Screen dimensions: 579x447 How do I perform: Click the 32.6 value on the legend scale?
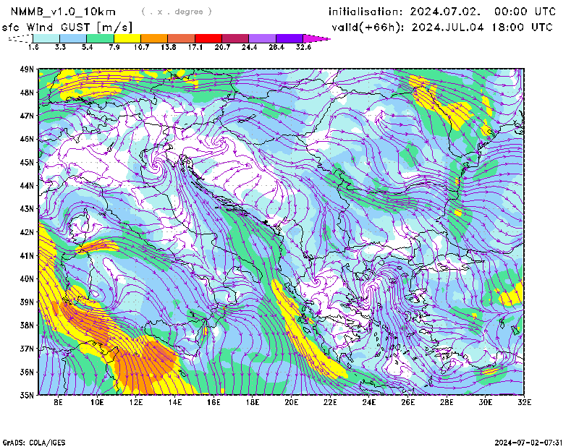[303, 47]
